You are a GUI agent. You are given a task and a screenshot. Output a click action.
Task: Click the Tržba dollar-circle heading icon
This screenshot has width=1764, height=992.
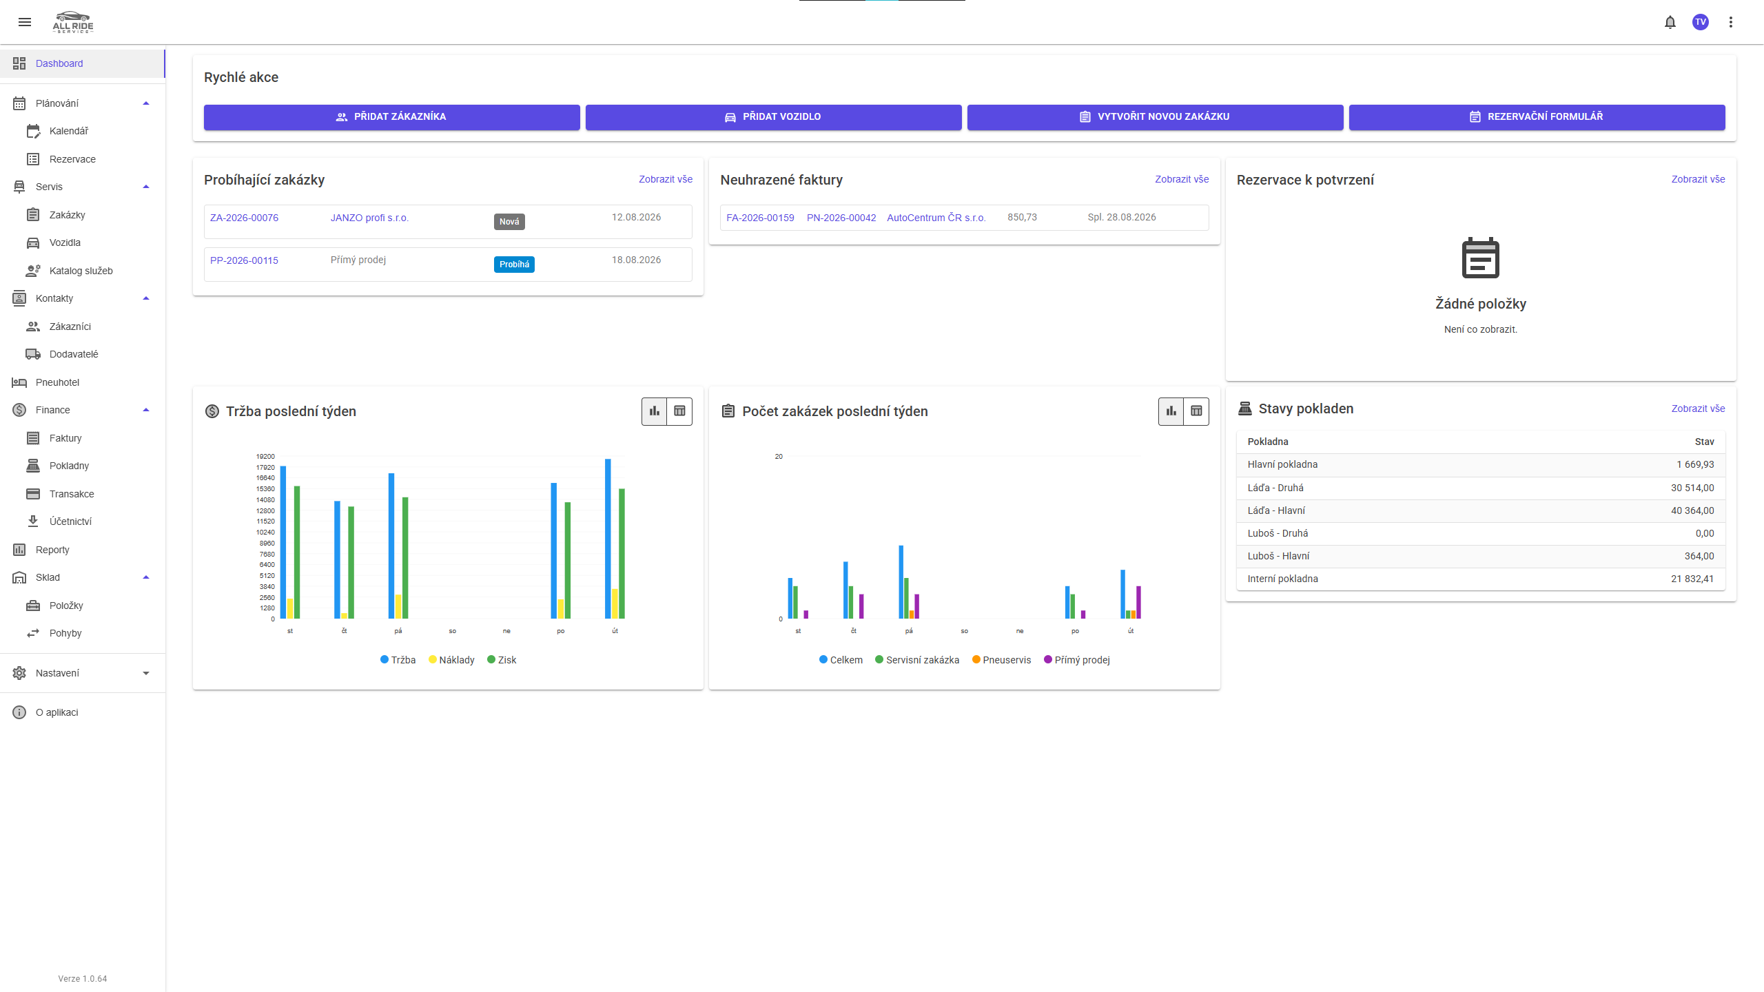point(212,411)
